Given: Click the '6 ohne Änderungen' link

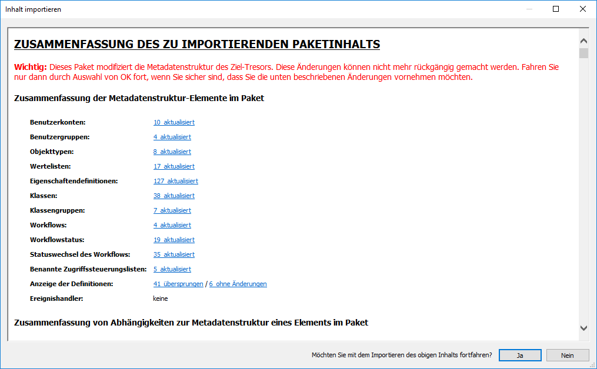Looking at the screenshot, I should (238, 284).
